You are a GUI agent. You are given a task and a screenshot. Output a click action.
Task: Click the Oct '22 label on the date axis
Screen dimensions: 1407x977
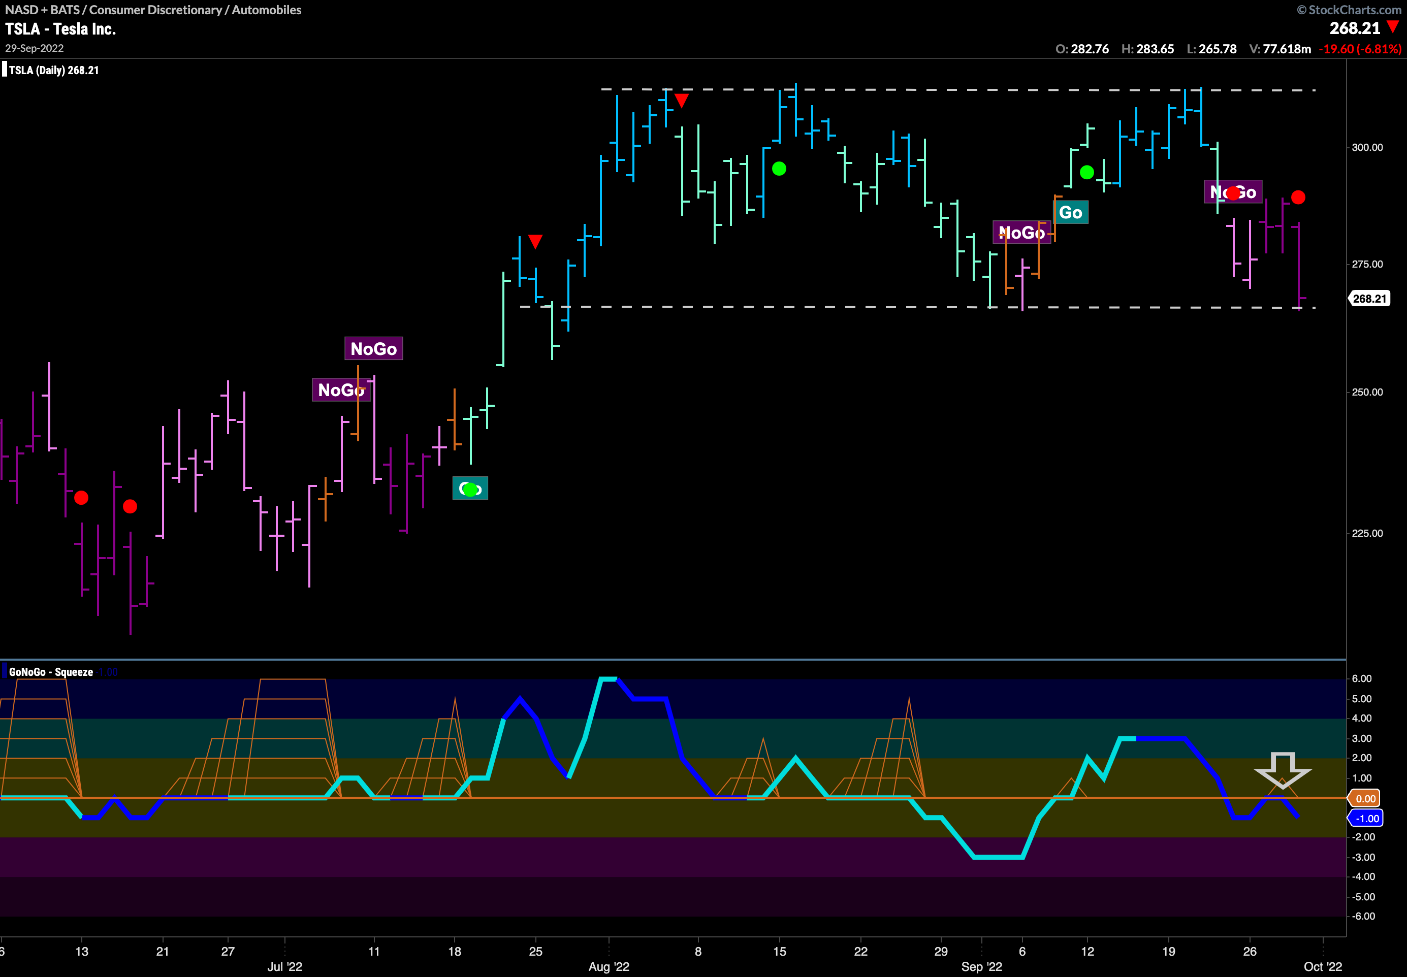[1323, 967]
